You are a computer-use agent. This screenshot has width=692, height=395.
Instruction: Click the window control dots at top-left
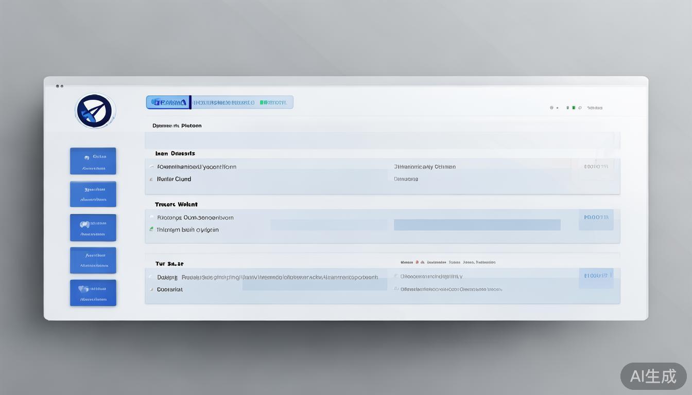(x=59, y=86)
